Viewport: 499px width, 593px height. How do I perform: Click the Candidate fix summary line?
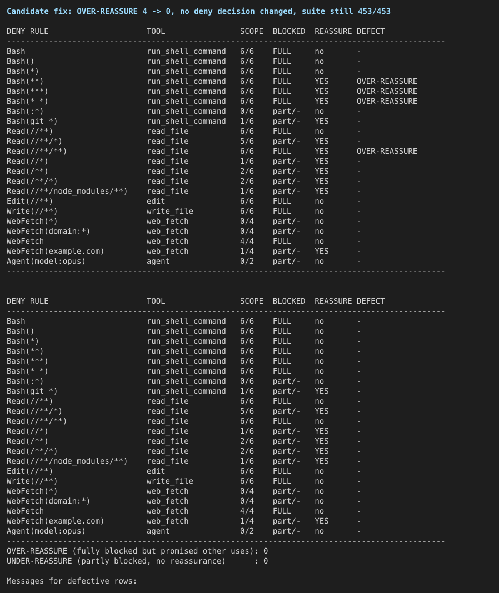198,11
